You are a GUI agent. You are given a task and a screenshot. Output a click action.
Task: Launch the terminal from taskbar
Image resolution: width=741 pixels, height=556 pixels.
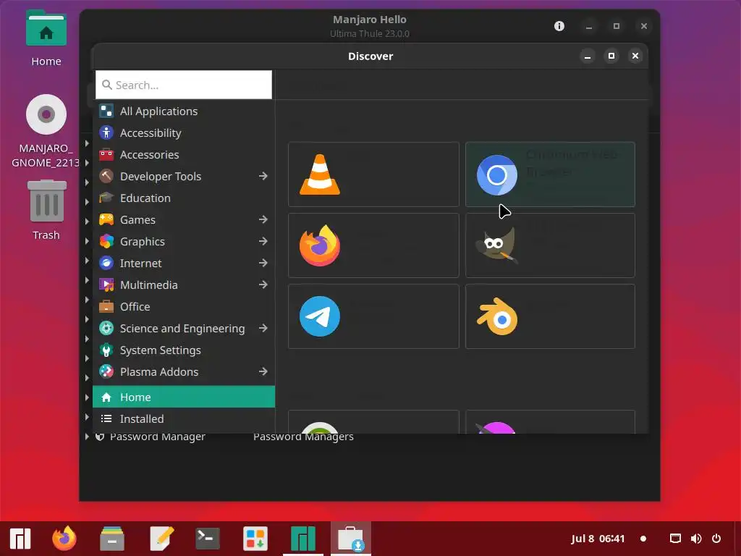208,539
